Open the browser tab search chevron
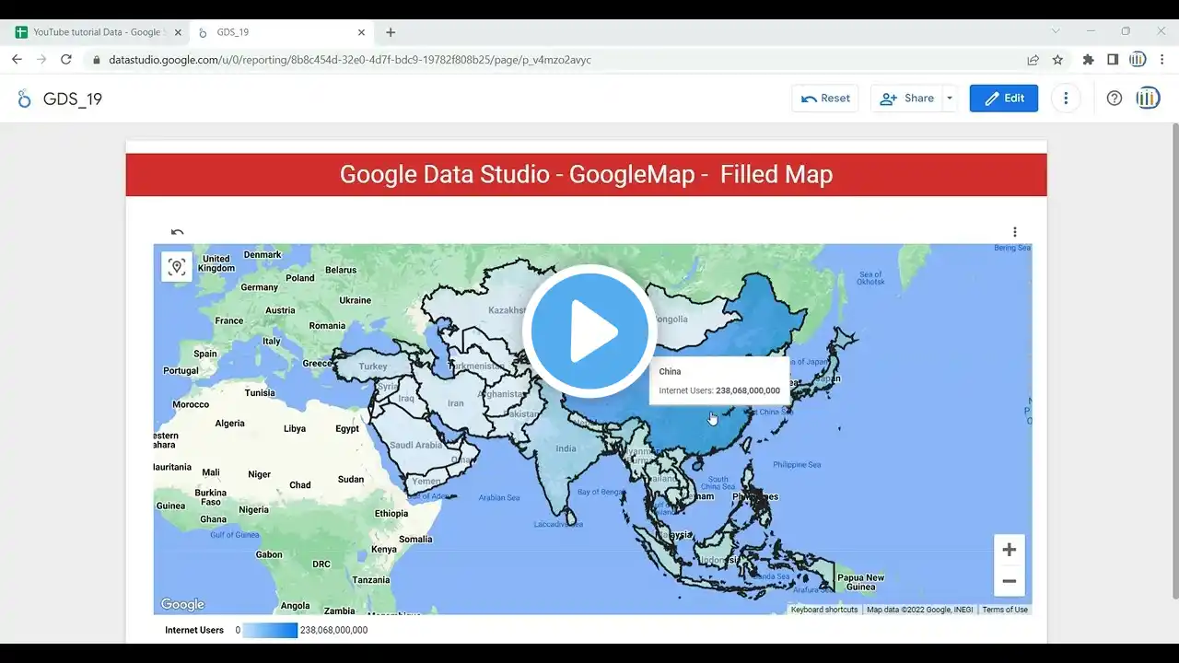Viewport: 1179px width, 663px height. [1056, 31]
